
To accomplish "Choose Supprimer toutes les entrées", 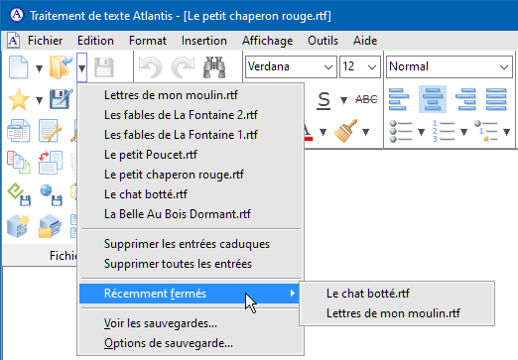I will tap(191, 264).
